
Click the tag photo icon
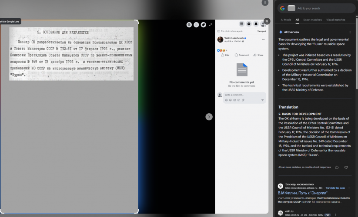click(x=203, y=25)
